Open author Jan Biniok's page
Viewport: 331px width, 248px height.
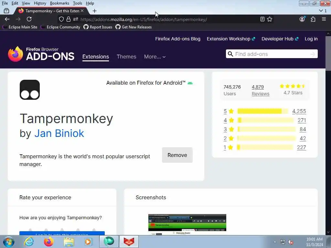59,133
